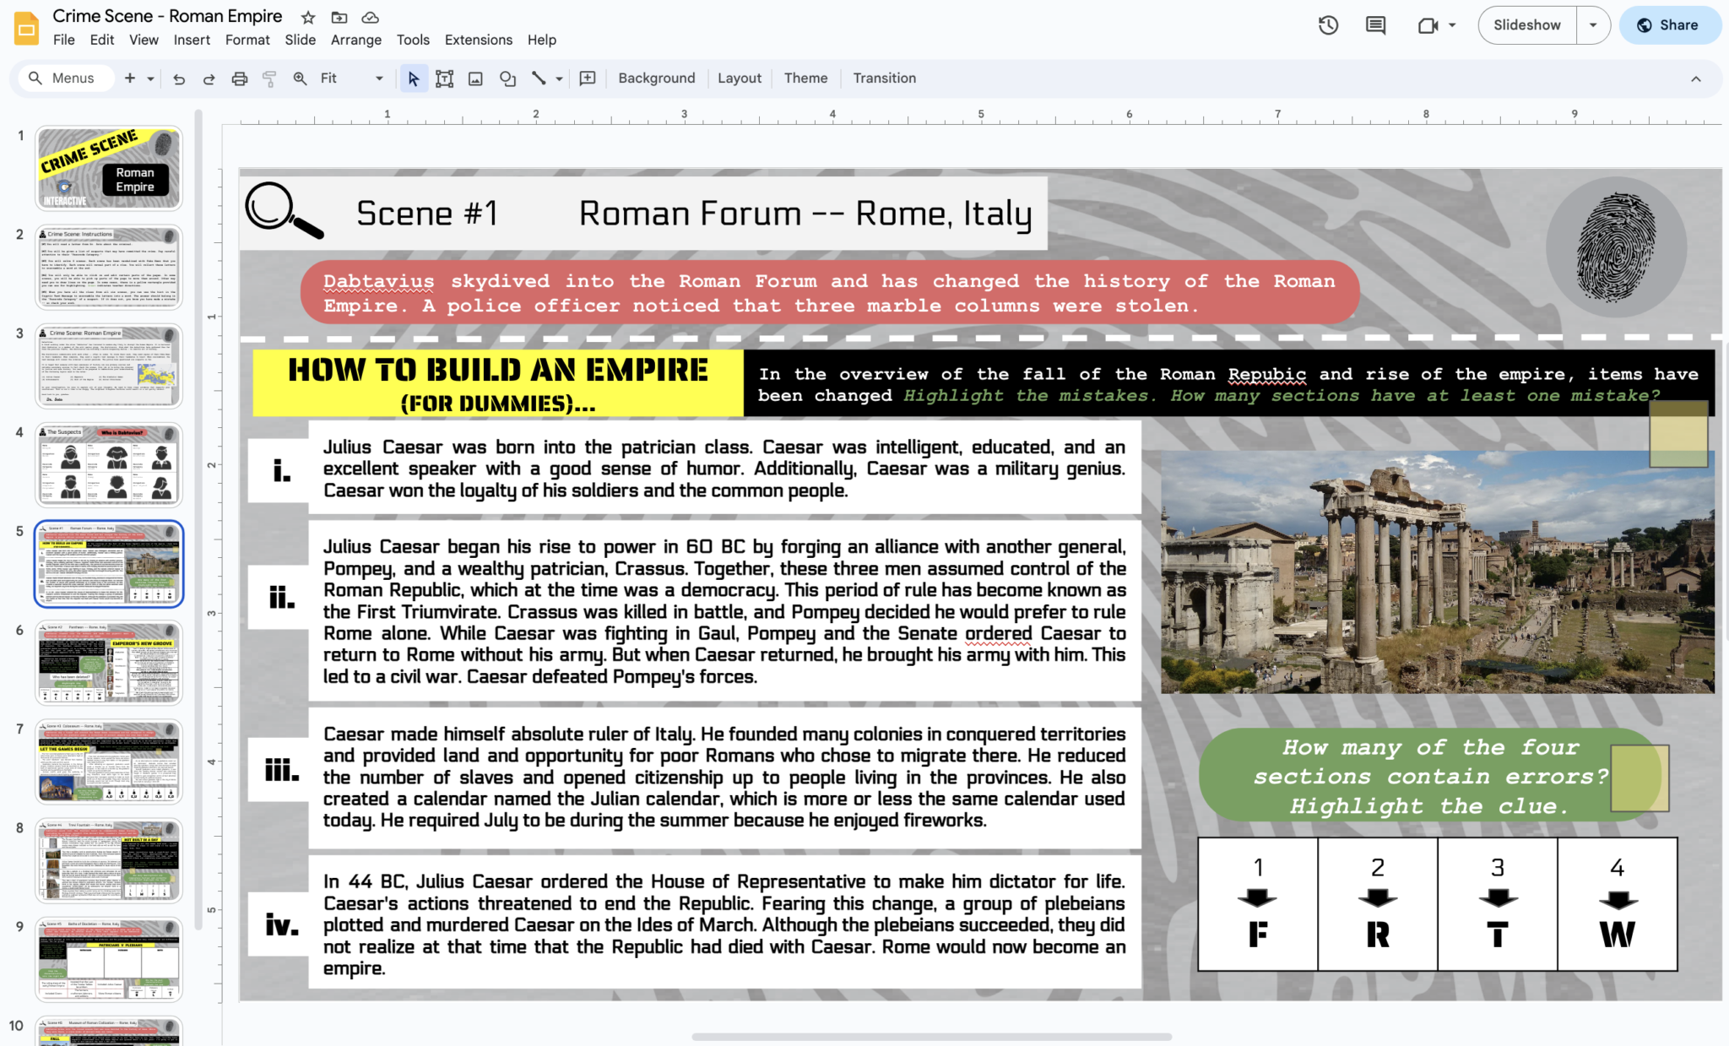Click the undo arrow icon
Image resolution: width=1729 pixels, height=1046 pixels.
(179, 79)
